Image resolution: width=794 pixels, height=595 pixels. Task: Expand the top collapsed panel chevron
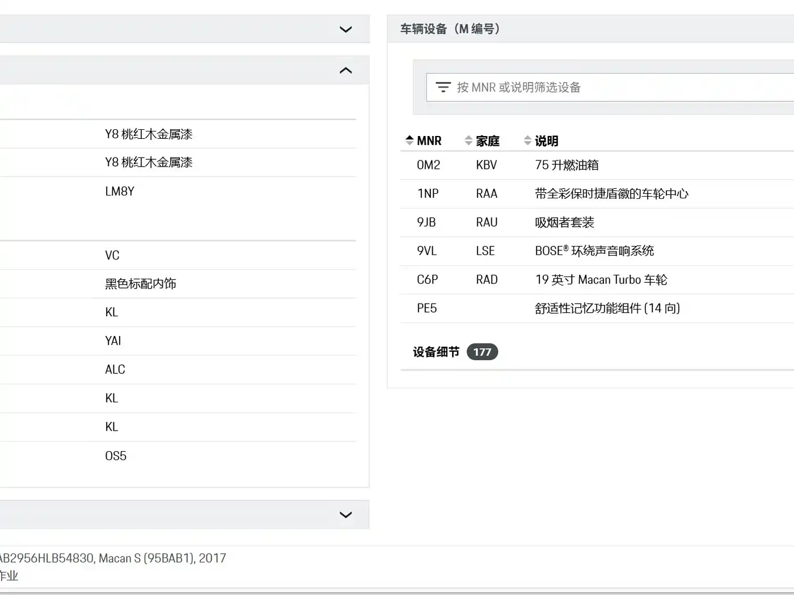(x=345, y=29)
